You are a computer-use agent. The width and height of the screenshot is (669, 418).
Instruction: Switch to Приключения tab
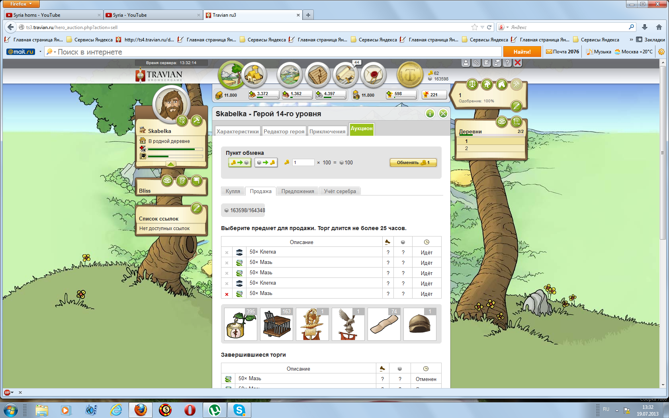(327, 131)
